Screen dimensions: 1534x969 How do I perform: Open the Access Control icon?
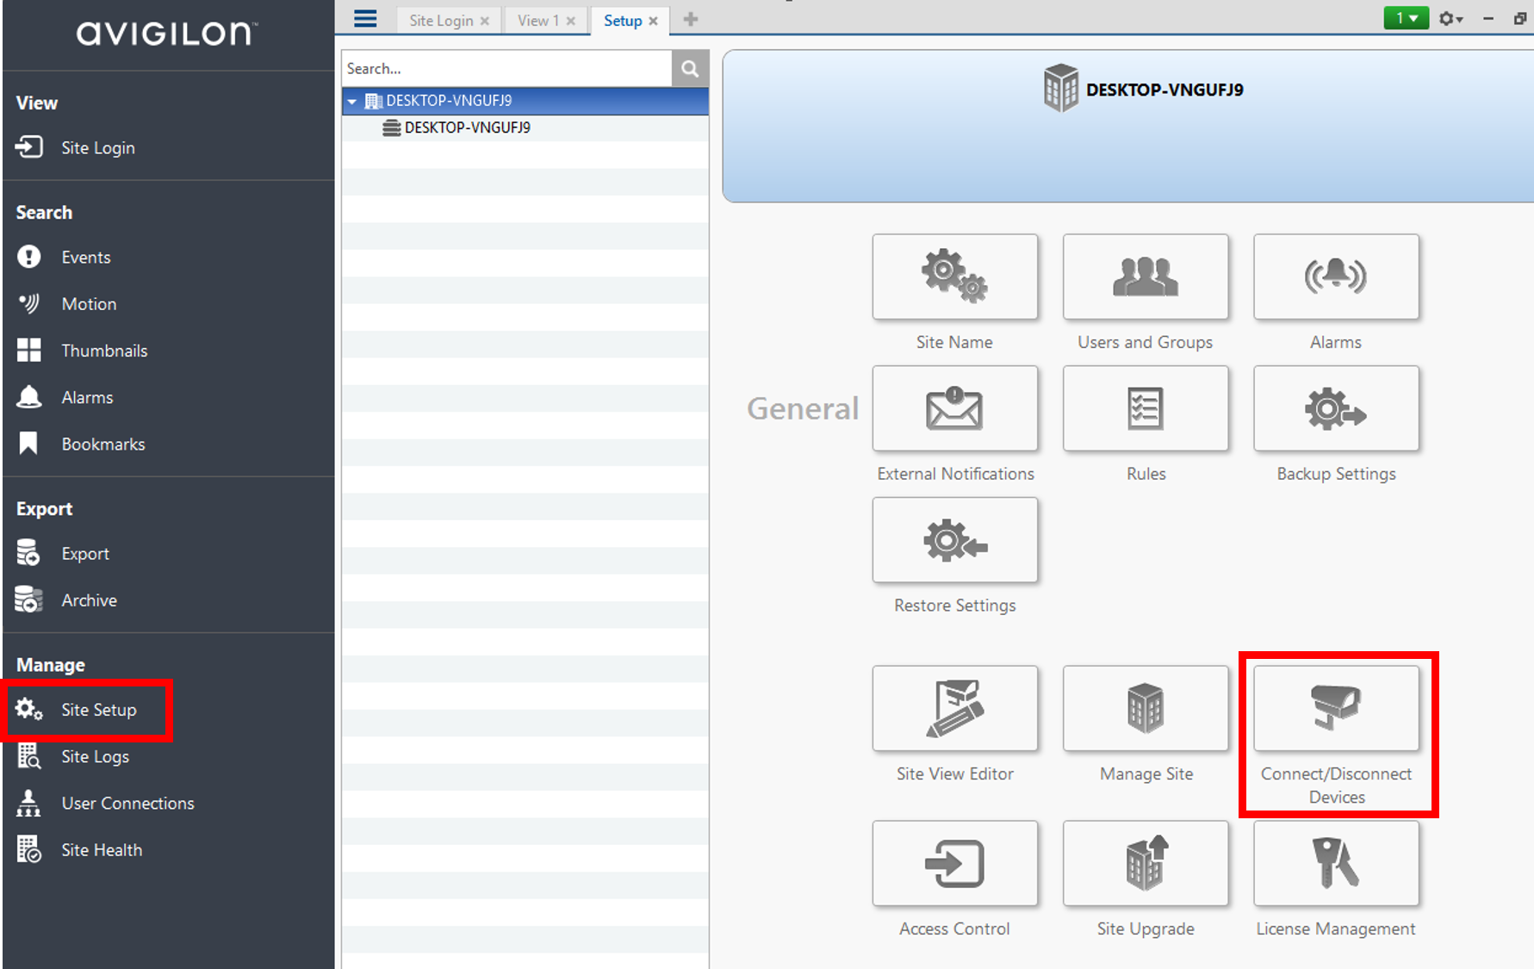point(954,863)
